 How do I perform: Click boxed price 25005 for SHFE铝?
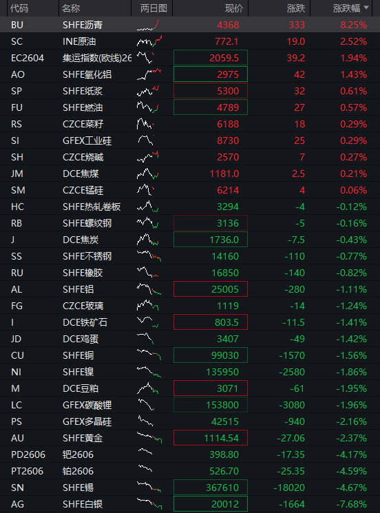[211, 289]
